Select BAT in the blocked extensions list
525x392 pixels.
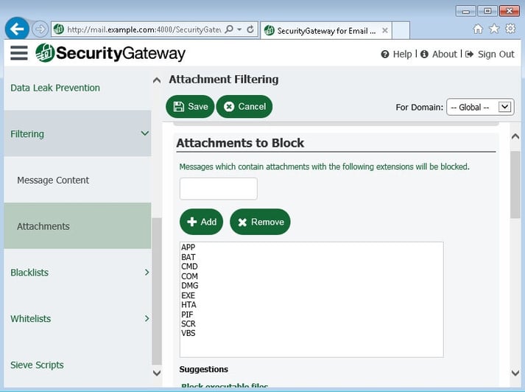188,257
